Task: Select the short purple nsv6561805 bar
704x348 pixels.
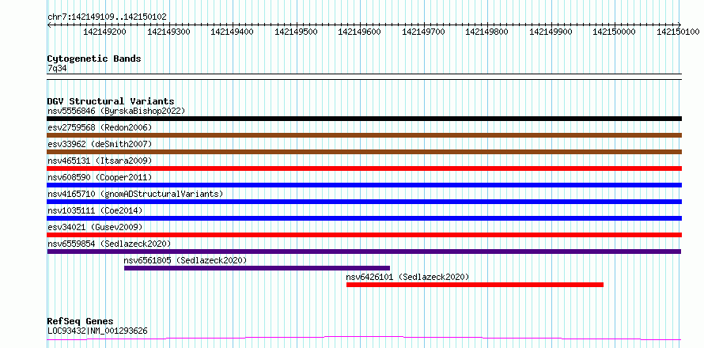Action: click(257, 268)
